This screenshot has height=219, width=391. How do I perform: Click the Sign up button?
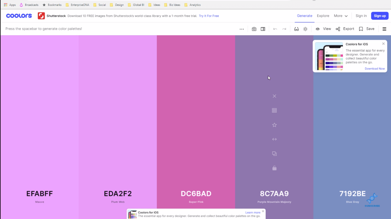[x=380, y=16]
